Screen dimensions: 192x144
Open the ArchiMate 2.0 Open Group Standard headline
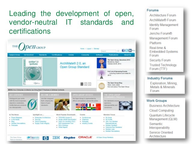(75, 65)
